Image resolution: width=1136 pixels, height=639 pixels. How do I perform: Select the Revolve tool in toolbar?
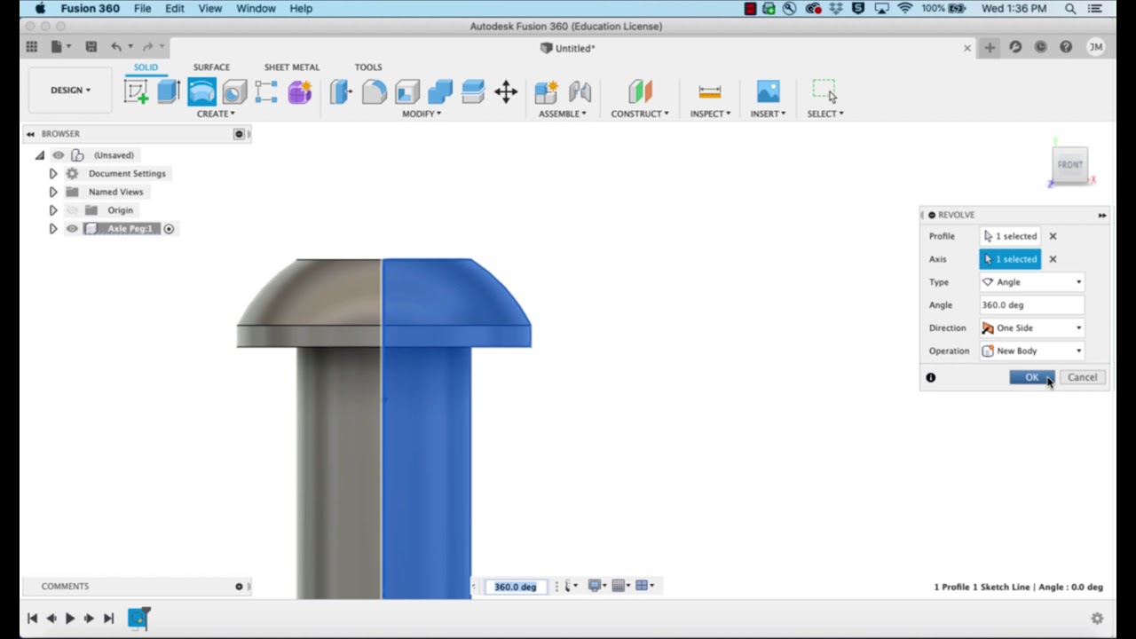(x=201, y=91)
